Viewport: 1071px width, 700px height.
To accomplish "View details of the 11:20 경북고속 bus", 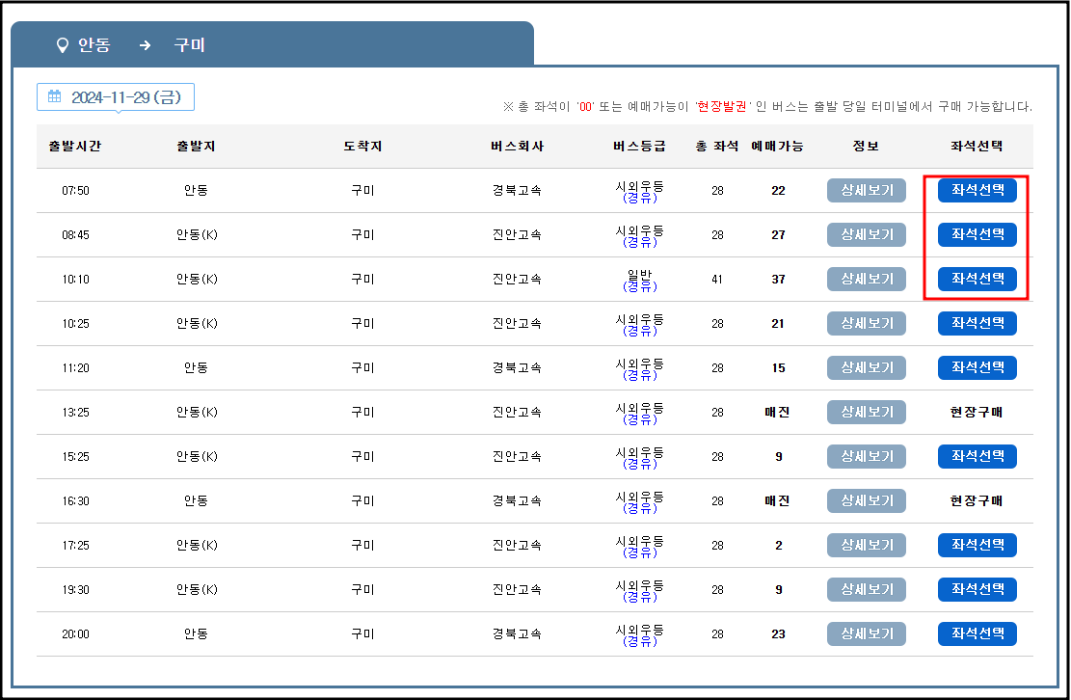I will [x=865, y=367].
